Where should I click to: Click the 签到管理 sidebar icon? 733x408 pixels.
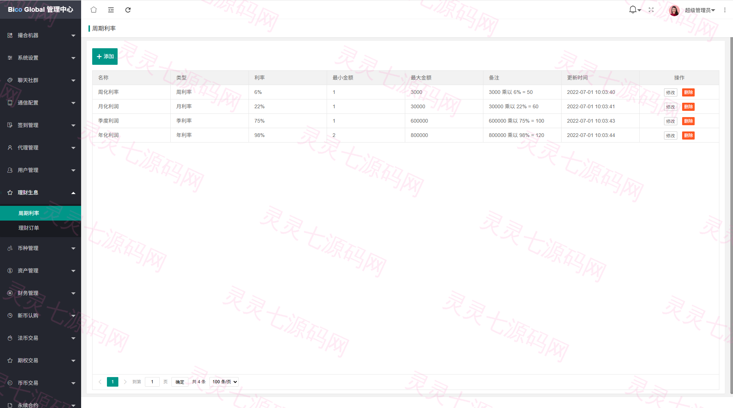[x=10, y=125]
